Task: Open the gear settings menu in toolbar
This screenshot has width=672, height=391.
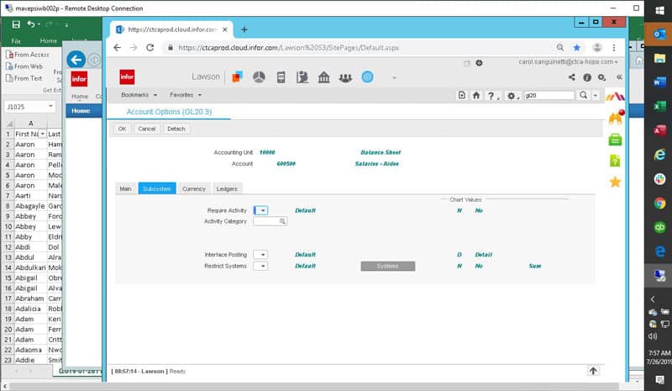Action: point(512,96)
